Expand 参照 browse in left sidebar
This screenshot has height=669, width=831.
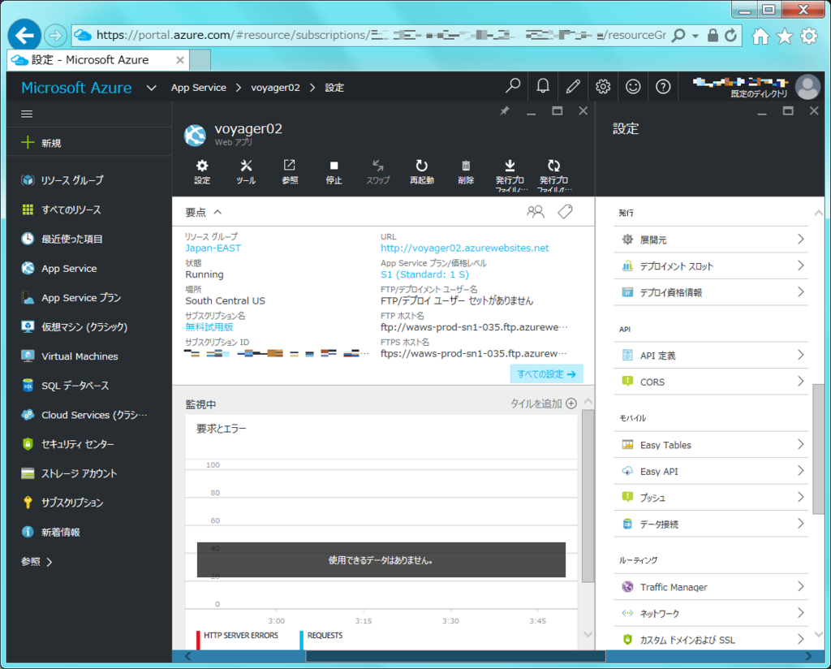[37, 561]
